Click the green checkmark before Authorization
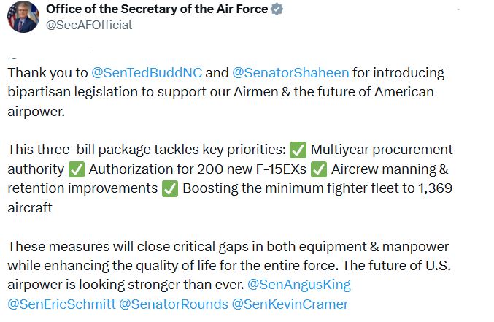494x322 pixels. pyautogui.click(x=77, y=169)
